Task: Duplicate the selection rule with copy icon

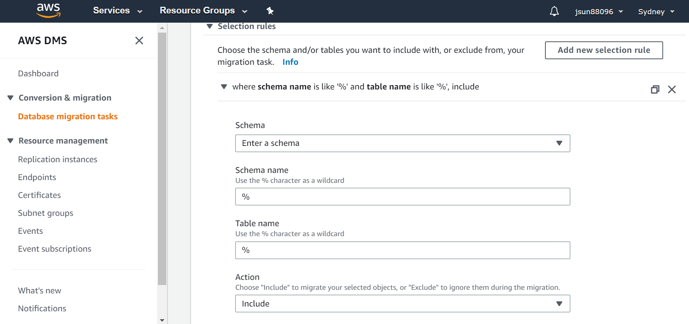Action: (x=655, y=89)
